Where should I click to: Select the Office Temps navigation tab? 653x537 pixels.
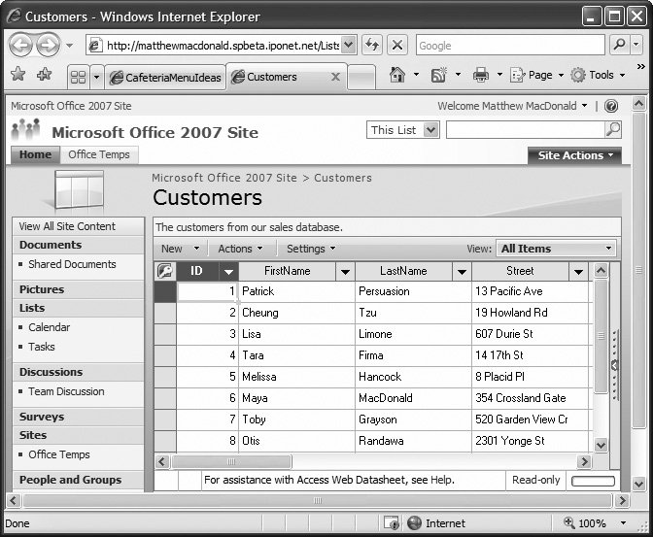tap(98, 155)
